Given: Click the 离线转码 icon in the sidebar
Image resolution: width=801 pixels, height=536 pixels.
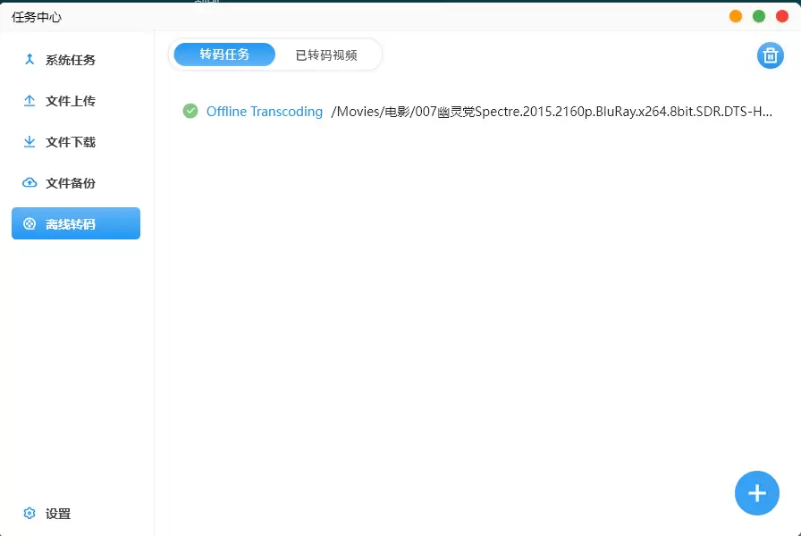Looking at the screenshot, I should [x=30, y=224].
